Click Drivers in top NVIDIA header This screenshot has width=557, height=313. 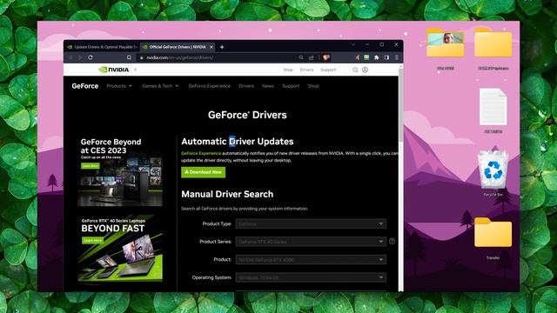click(x=306, y=70)
